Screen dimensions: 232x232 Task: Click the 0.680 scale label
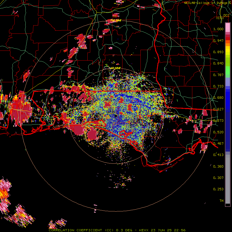tap(218, 98)
